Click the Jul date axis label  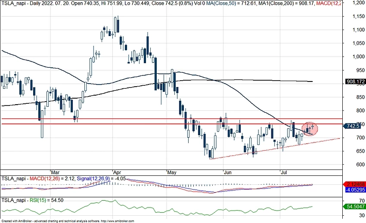[x=284, y=172]
